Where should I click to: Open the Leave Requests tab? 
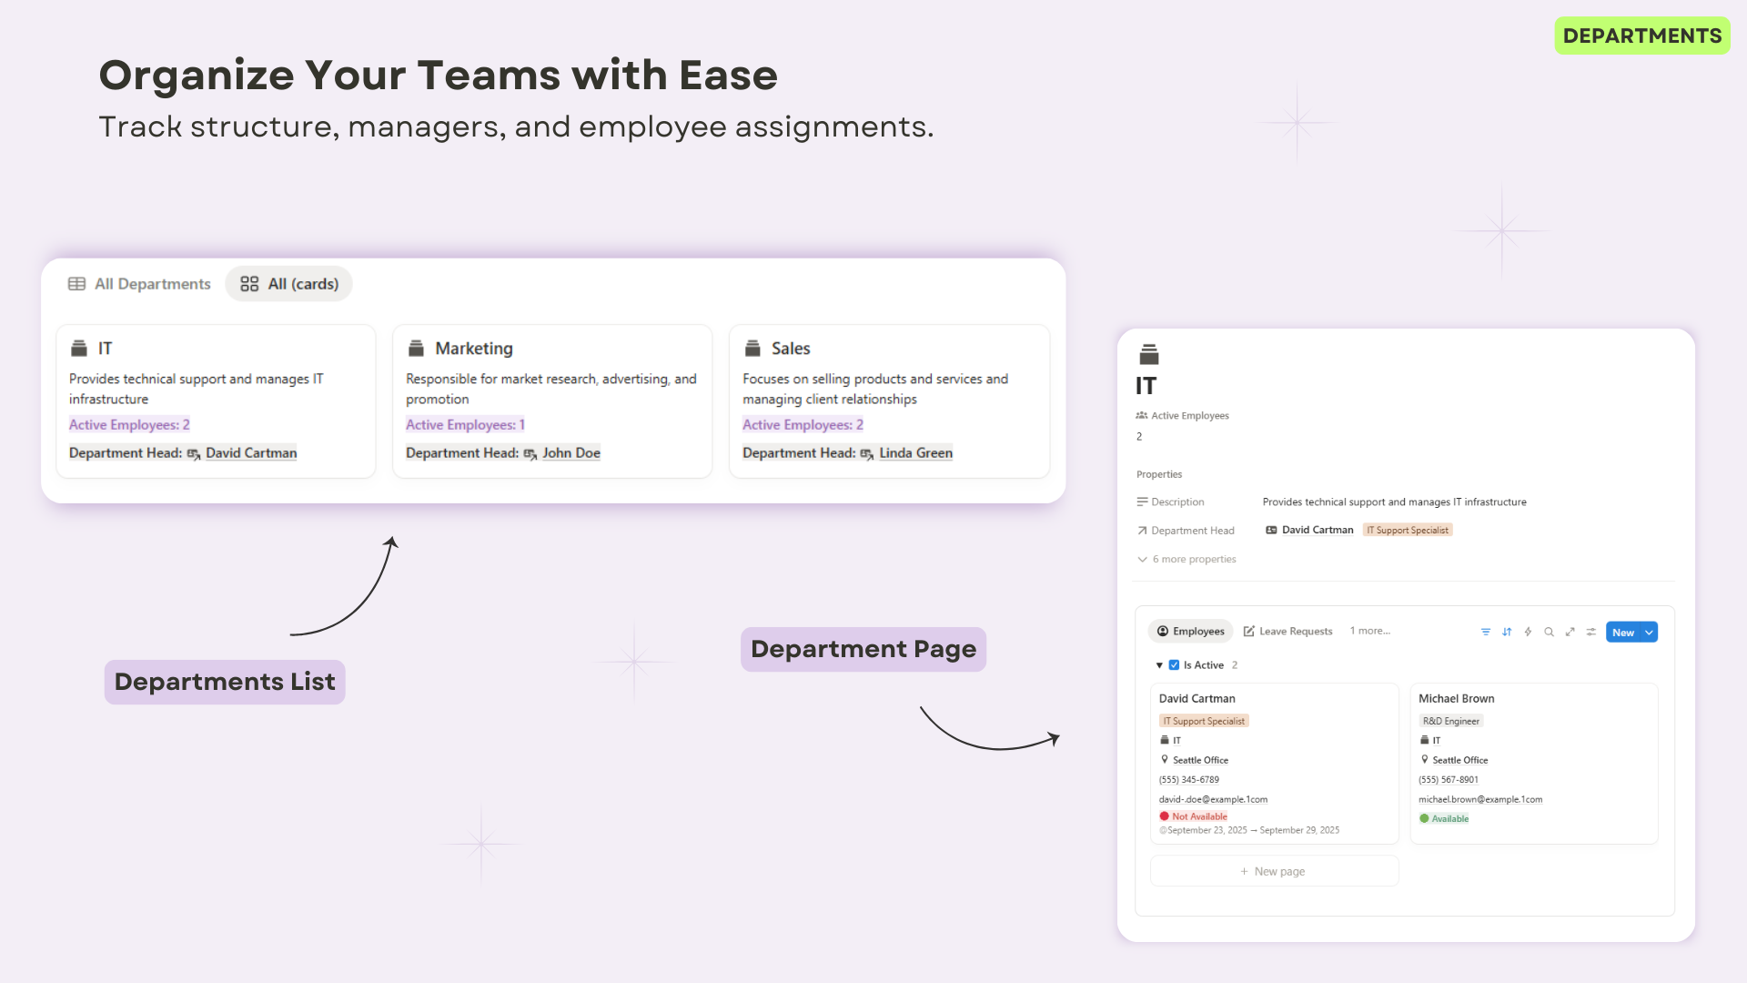coord(1288,632)
